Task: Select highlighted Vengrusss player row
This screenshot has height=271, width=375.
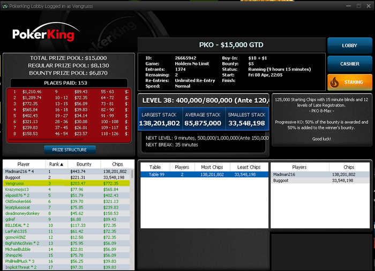Action: point(66,184)
